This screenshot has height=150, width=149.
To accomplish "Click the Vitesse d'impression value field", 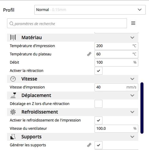I will [x=116, y=87].
